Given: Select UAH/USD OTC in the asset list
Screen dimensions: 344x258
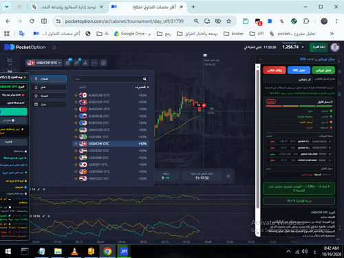Looking at the screenshot, I should 111,130.
